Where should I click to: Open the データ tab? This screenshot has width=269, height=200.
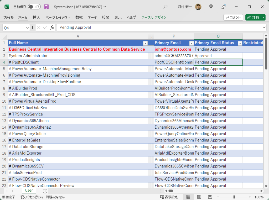tap(92, 18)
